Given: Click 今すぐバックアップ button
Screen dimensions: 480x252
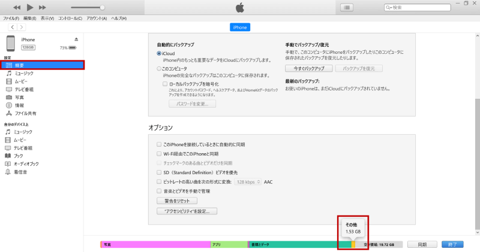Looking at the screenshot, I should tap(309, 68).
